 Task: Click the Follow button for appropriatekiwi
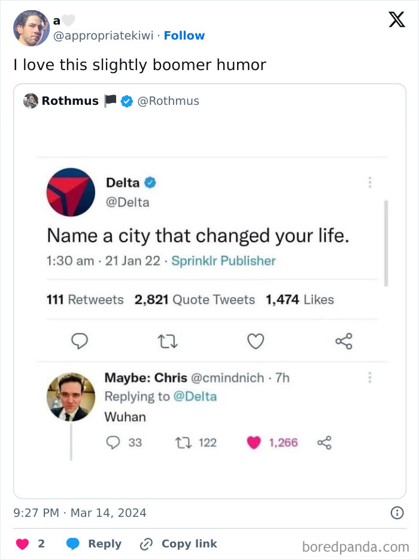(184, 35)
